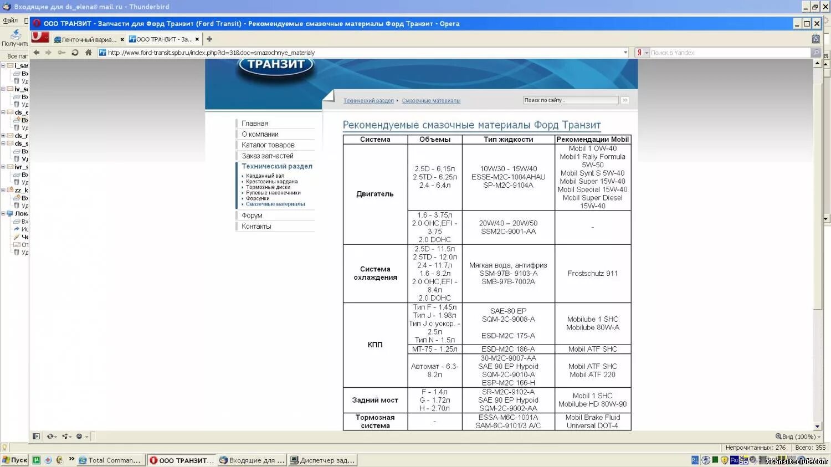Switch to Входящие для... taskbar button
Viewport: 831px width, 467px height.
[252, 460]
